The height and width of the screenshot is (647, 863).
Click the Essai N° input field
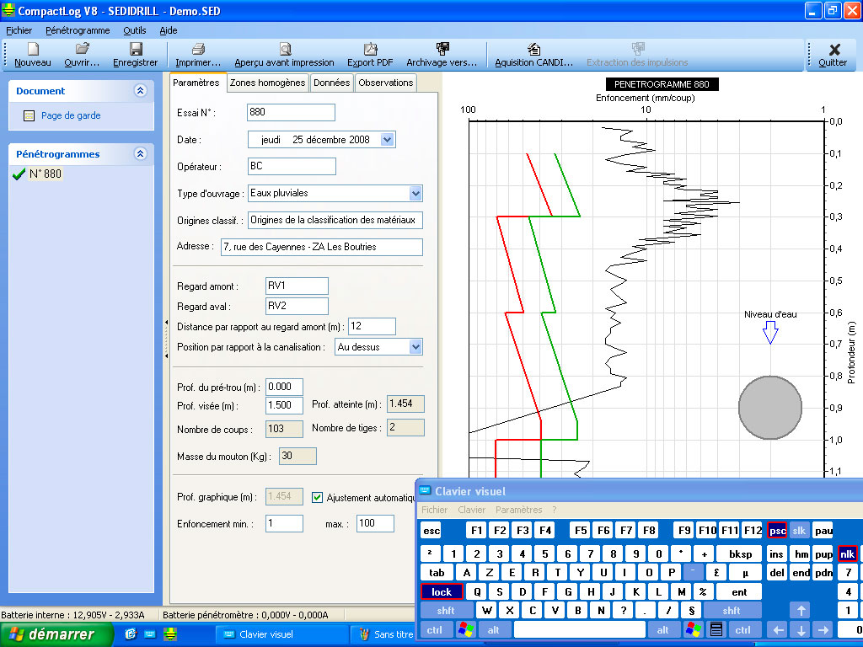(x=291, y=112)
